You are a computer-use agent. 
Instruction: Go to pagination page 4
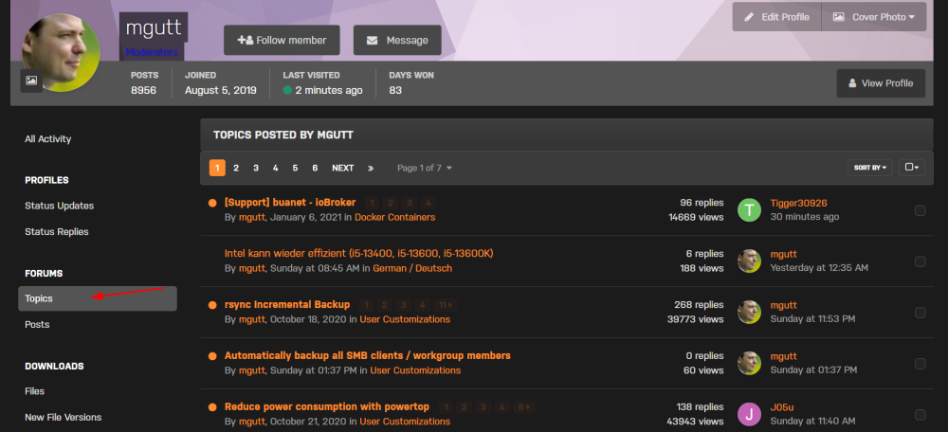click(x=275, y=168)
